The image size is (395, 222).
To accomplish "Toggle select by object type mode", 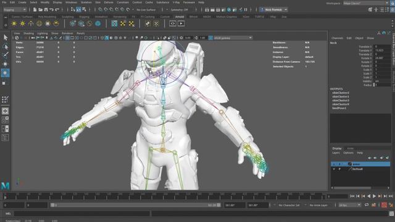I will click(78, 10).
